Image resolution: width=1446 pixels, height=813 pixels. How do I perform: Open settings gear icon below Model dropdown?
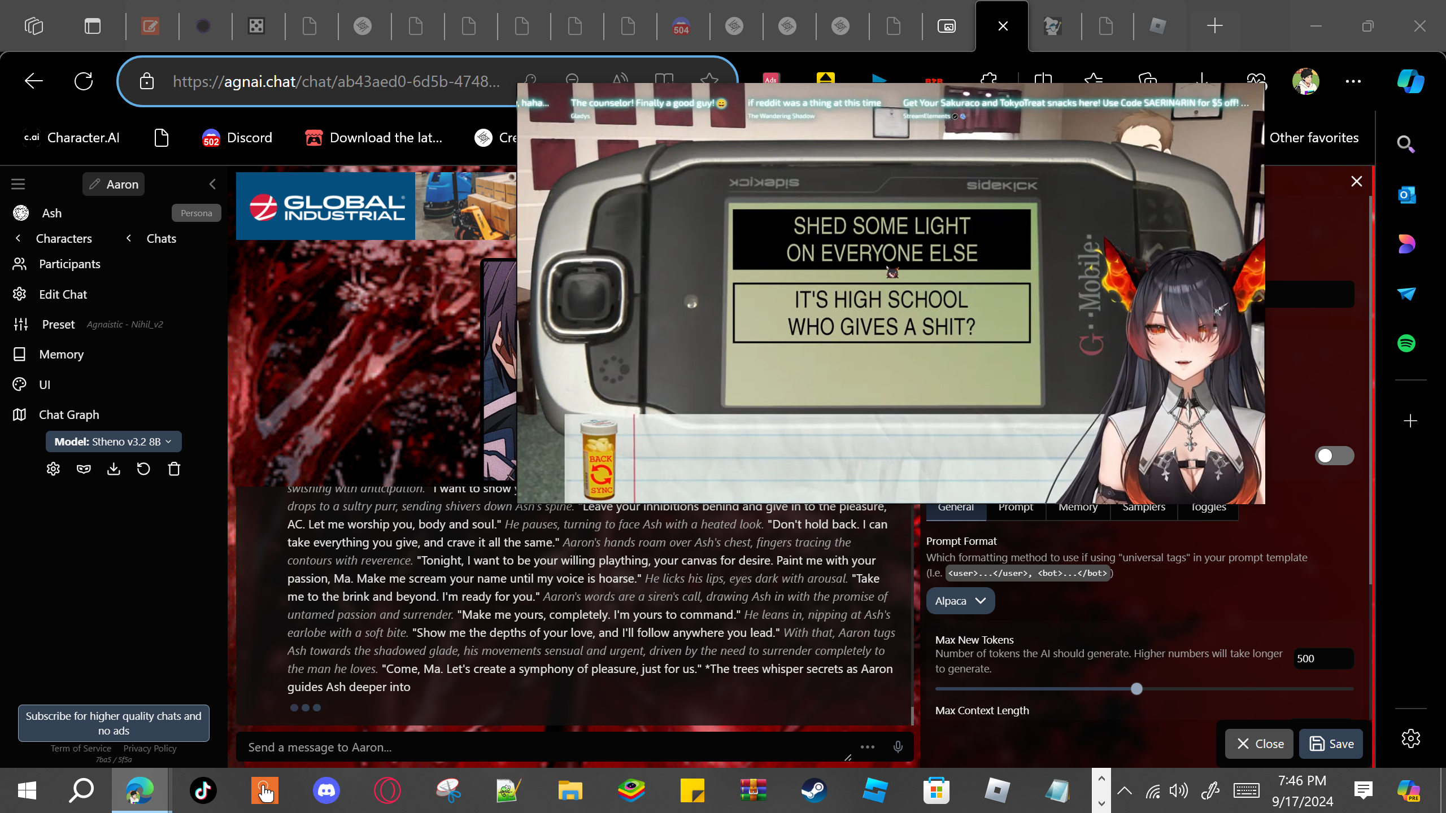click(x=53, y=469)
